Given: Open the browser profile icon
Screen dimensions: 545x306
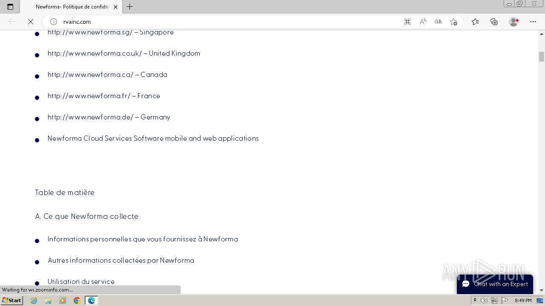Looking at the screenshot, I should pyautogui.click(x=514, y=22).
